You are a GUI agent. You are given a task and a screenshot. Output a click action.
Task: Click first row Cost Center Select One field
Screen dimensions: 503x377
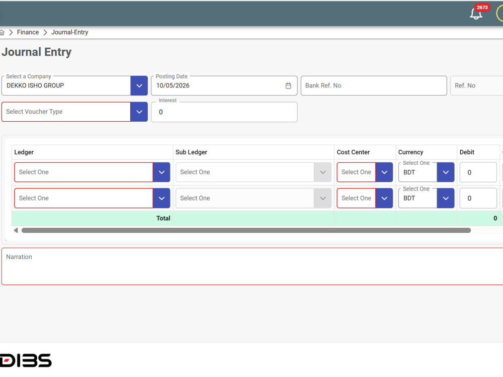pyautogui.click(x=357, y=172)
